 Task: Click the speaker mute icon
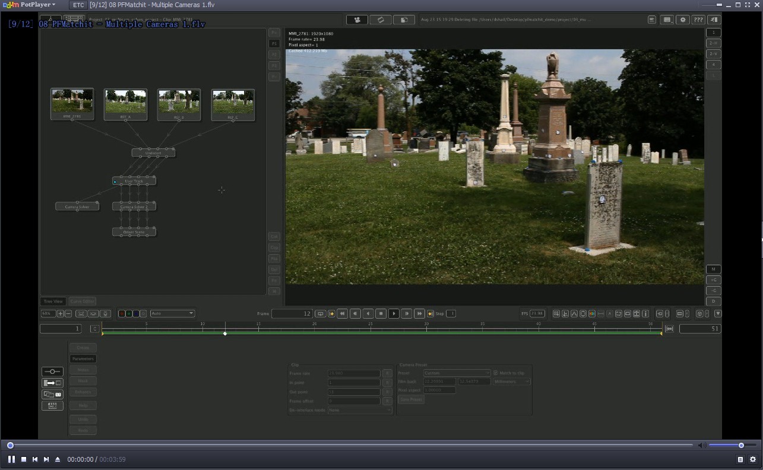701,445
